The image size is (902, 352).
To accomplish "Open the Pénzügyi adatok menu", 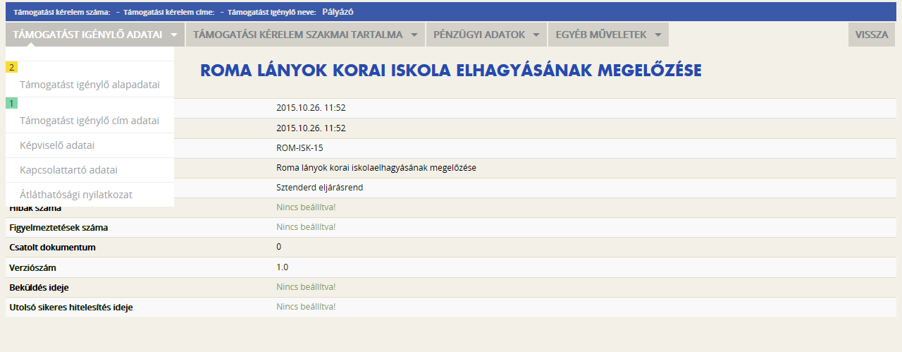I will [486, 35].
